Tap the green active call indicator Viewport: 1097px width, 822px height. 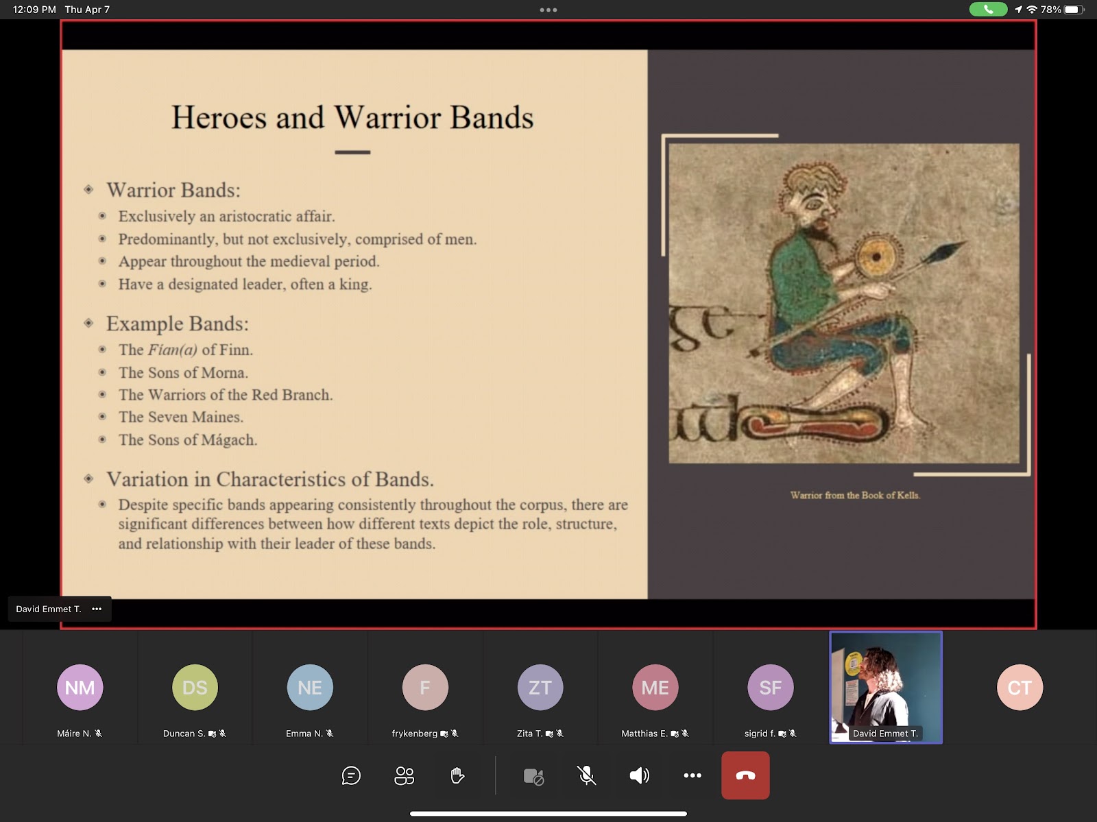click(x=988, y=10)
